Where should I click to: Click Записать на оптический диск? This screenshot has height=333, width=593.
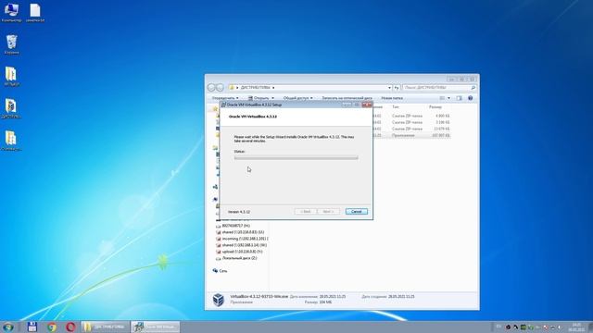(347, 98)
